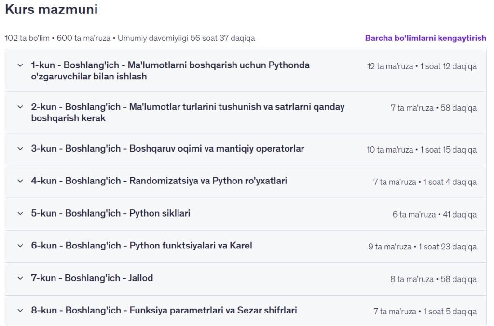The height and width of the screenshot is (326, 494).
Task: Click chevron icon beside 1-kun section
Action: (x=20, y=65)
